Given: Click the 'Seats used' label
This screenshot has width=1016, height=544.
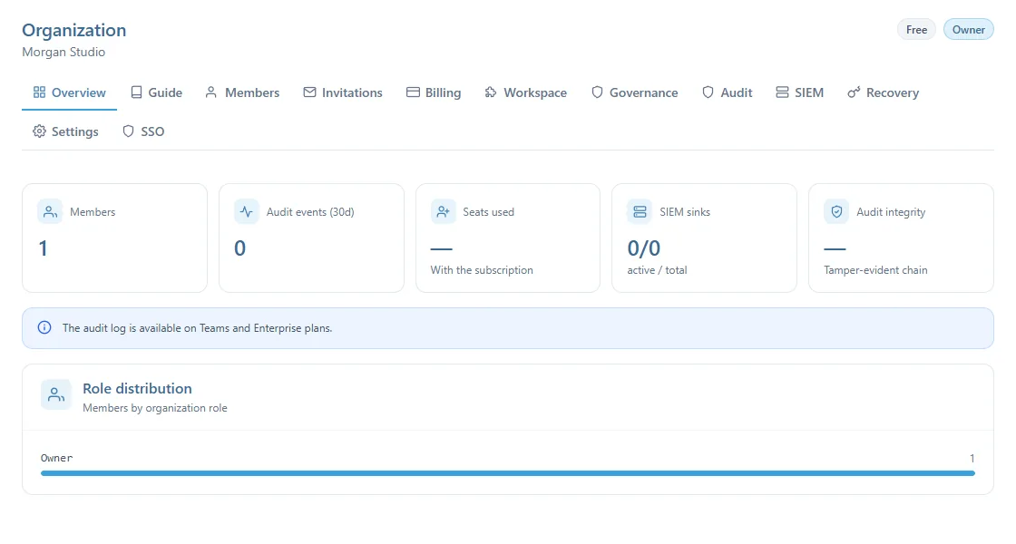Looking at the screenshot, I should [x=489, y=212].
